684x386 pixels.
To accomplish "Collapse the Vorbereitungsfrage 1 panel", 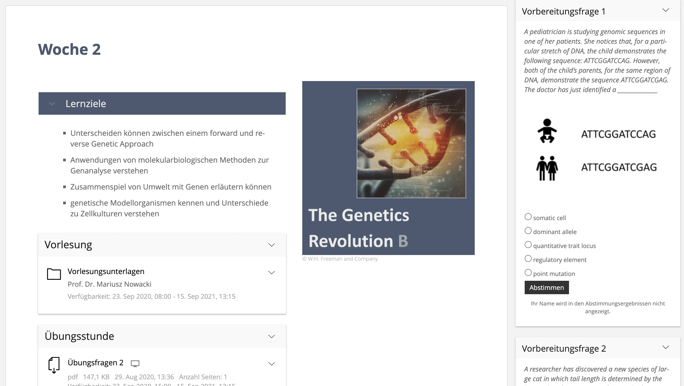I will point(665,10).
